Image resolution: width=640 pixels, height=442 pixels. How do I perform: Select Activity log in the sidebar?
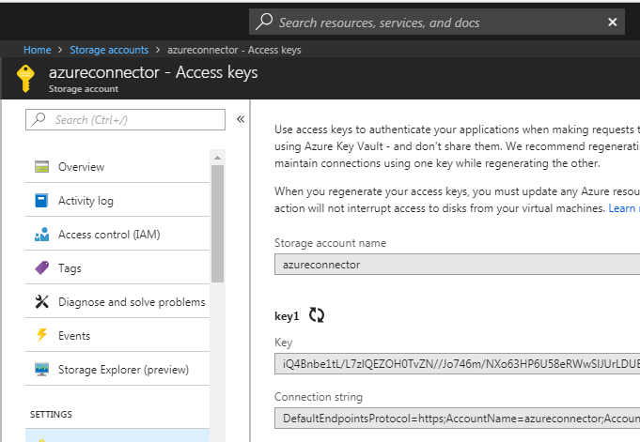click(x=86, y=201)
